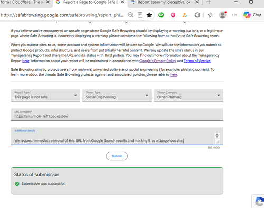Select 'Submission was successful.' text
264x208 pixels.
point(43,184)
